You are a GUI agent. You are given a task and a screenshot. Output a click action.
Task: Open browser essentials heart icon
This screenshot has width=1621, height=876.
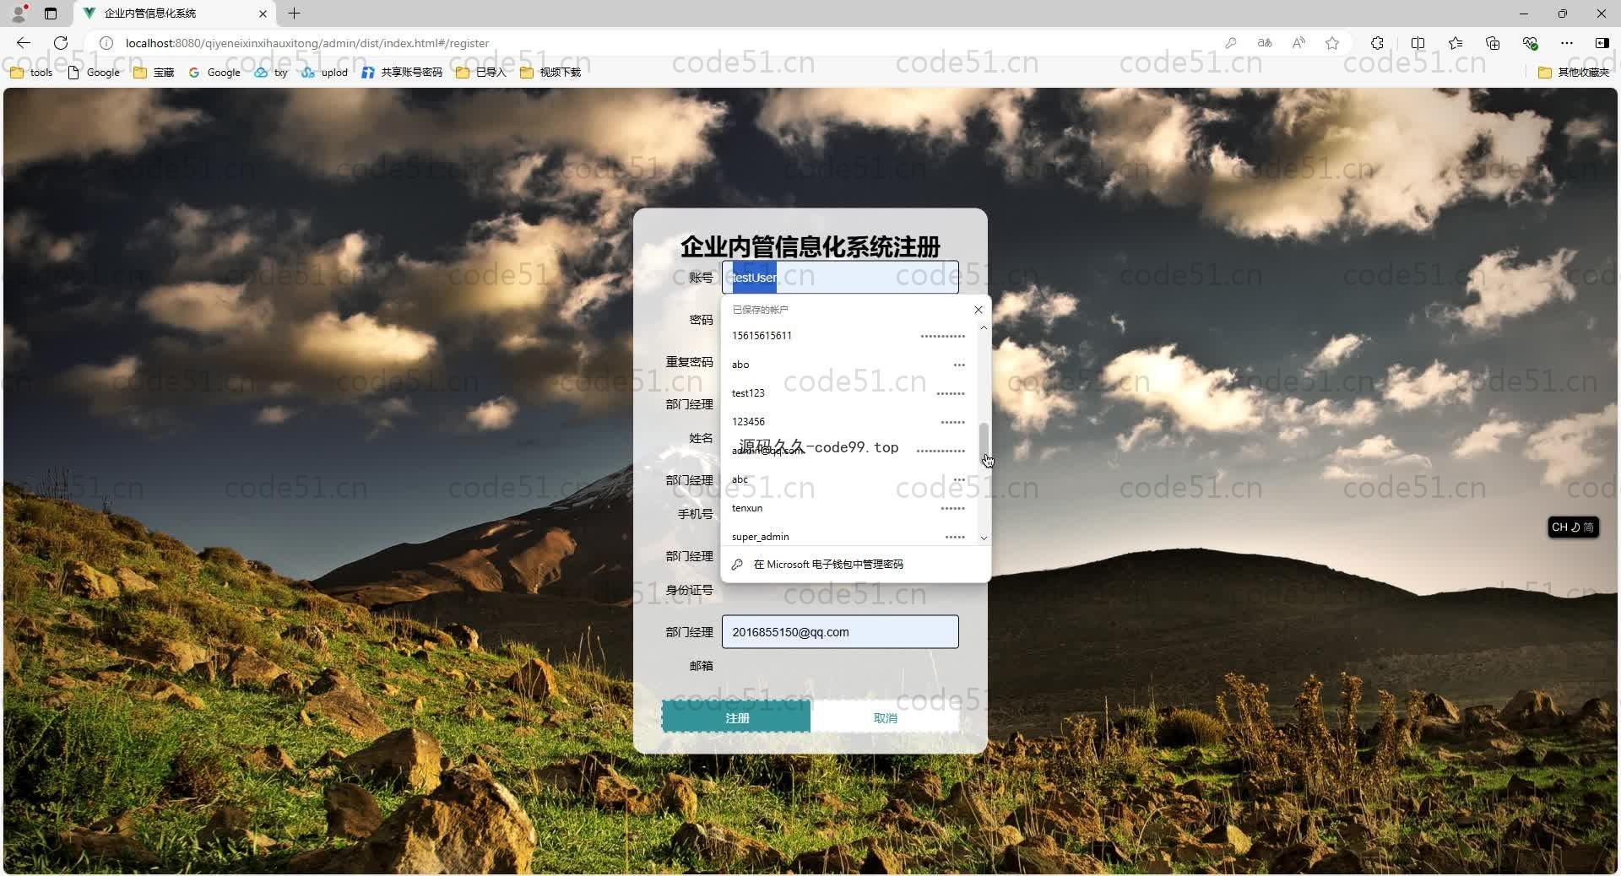1530,43
